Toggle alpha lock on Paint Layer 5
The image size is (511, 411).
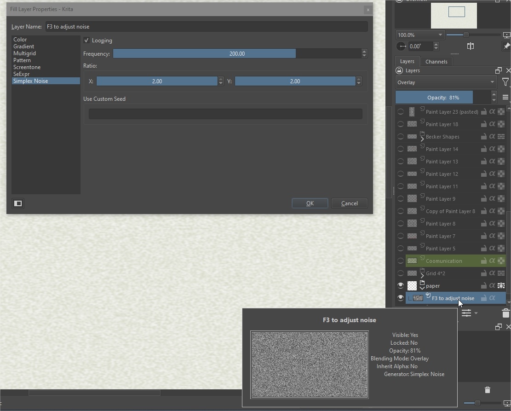[501, 249]
